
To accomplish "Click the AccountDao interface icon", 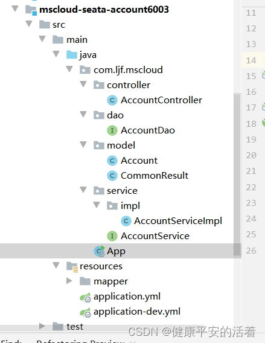I will pyautogui.click(x=112, y=130).
